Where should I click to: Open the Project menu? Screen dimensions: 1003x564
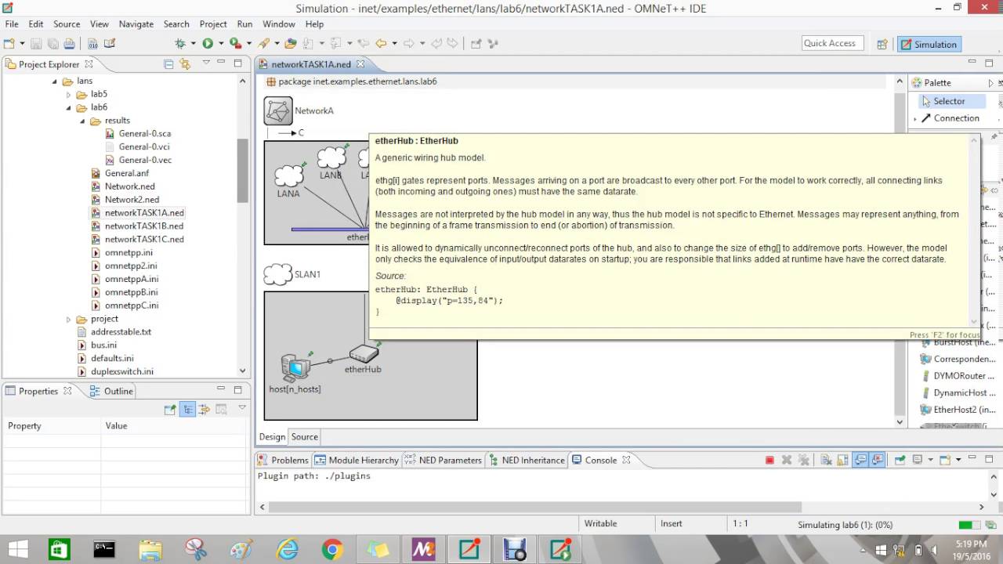[213, 24]
